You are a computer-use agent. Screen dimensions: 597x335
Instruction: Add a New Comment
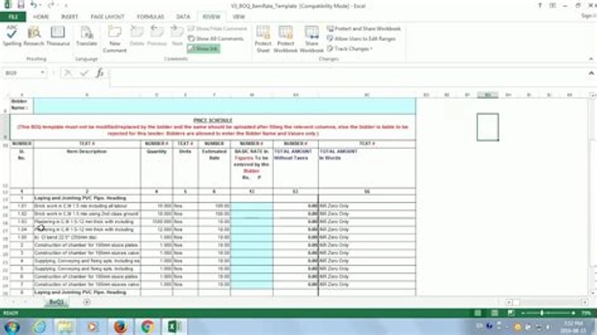point(114,39)
